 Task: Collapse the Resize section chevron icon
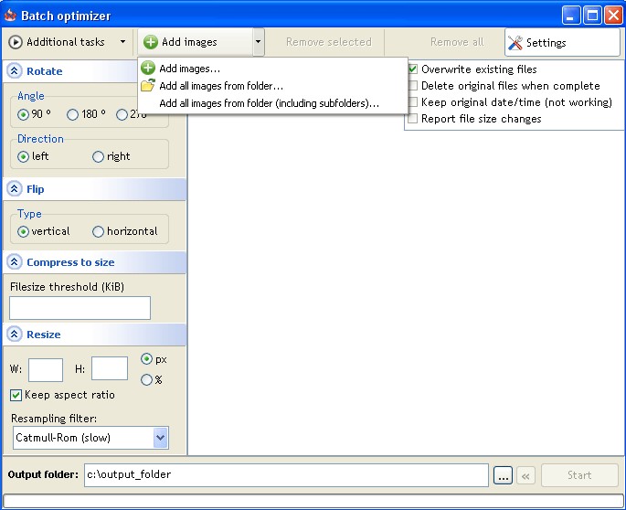click(x=15, y=335)
